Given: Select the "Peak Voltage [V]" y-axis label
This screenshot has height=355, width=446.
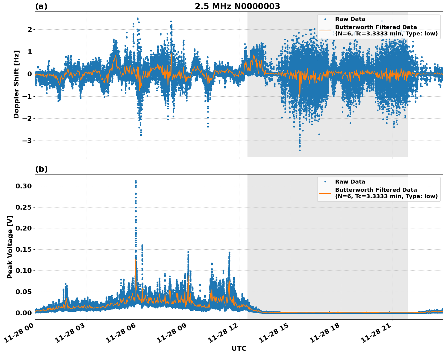Looking at the screenshot, I should point(10,247).
